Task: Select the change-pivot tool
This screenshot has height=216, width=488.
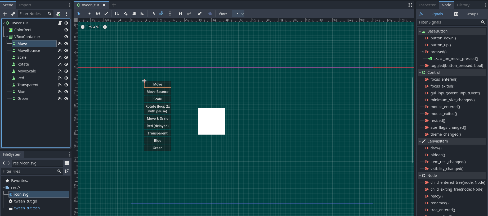Action: pos(126,13)
